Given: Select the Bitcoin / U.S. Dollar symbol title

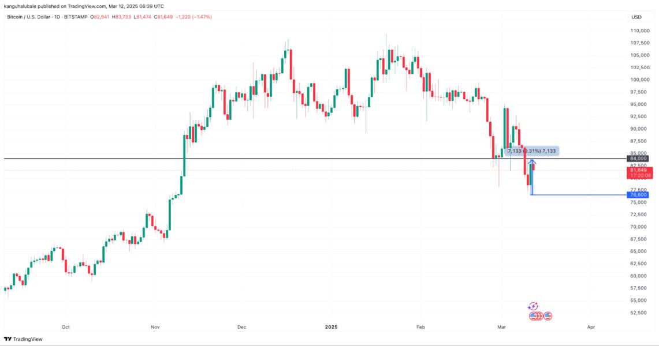Looking at the screenshot, I should click(29, 17).
